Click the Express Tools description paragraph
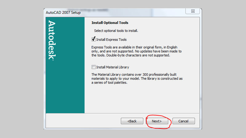 click(136, 51)
